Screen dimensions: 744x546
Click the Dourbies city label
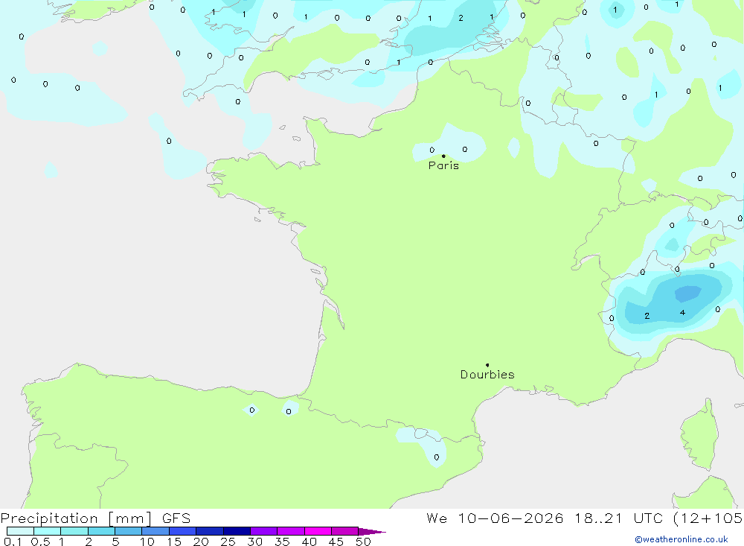487,375
